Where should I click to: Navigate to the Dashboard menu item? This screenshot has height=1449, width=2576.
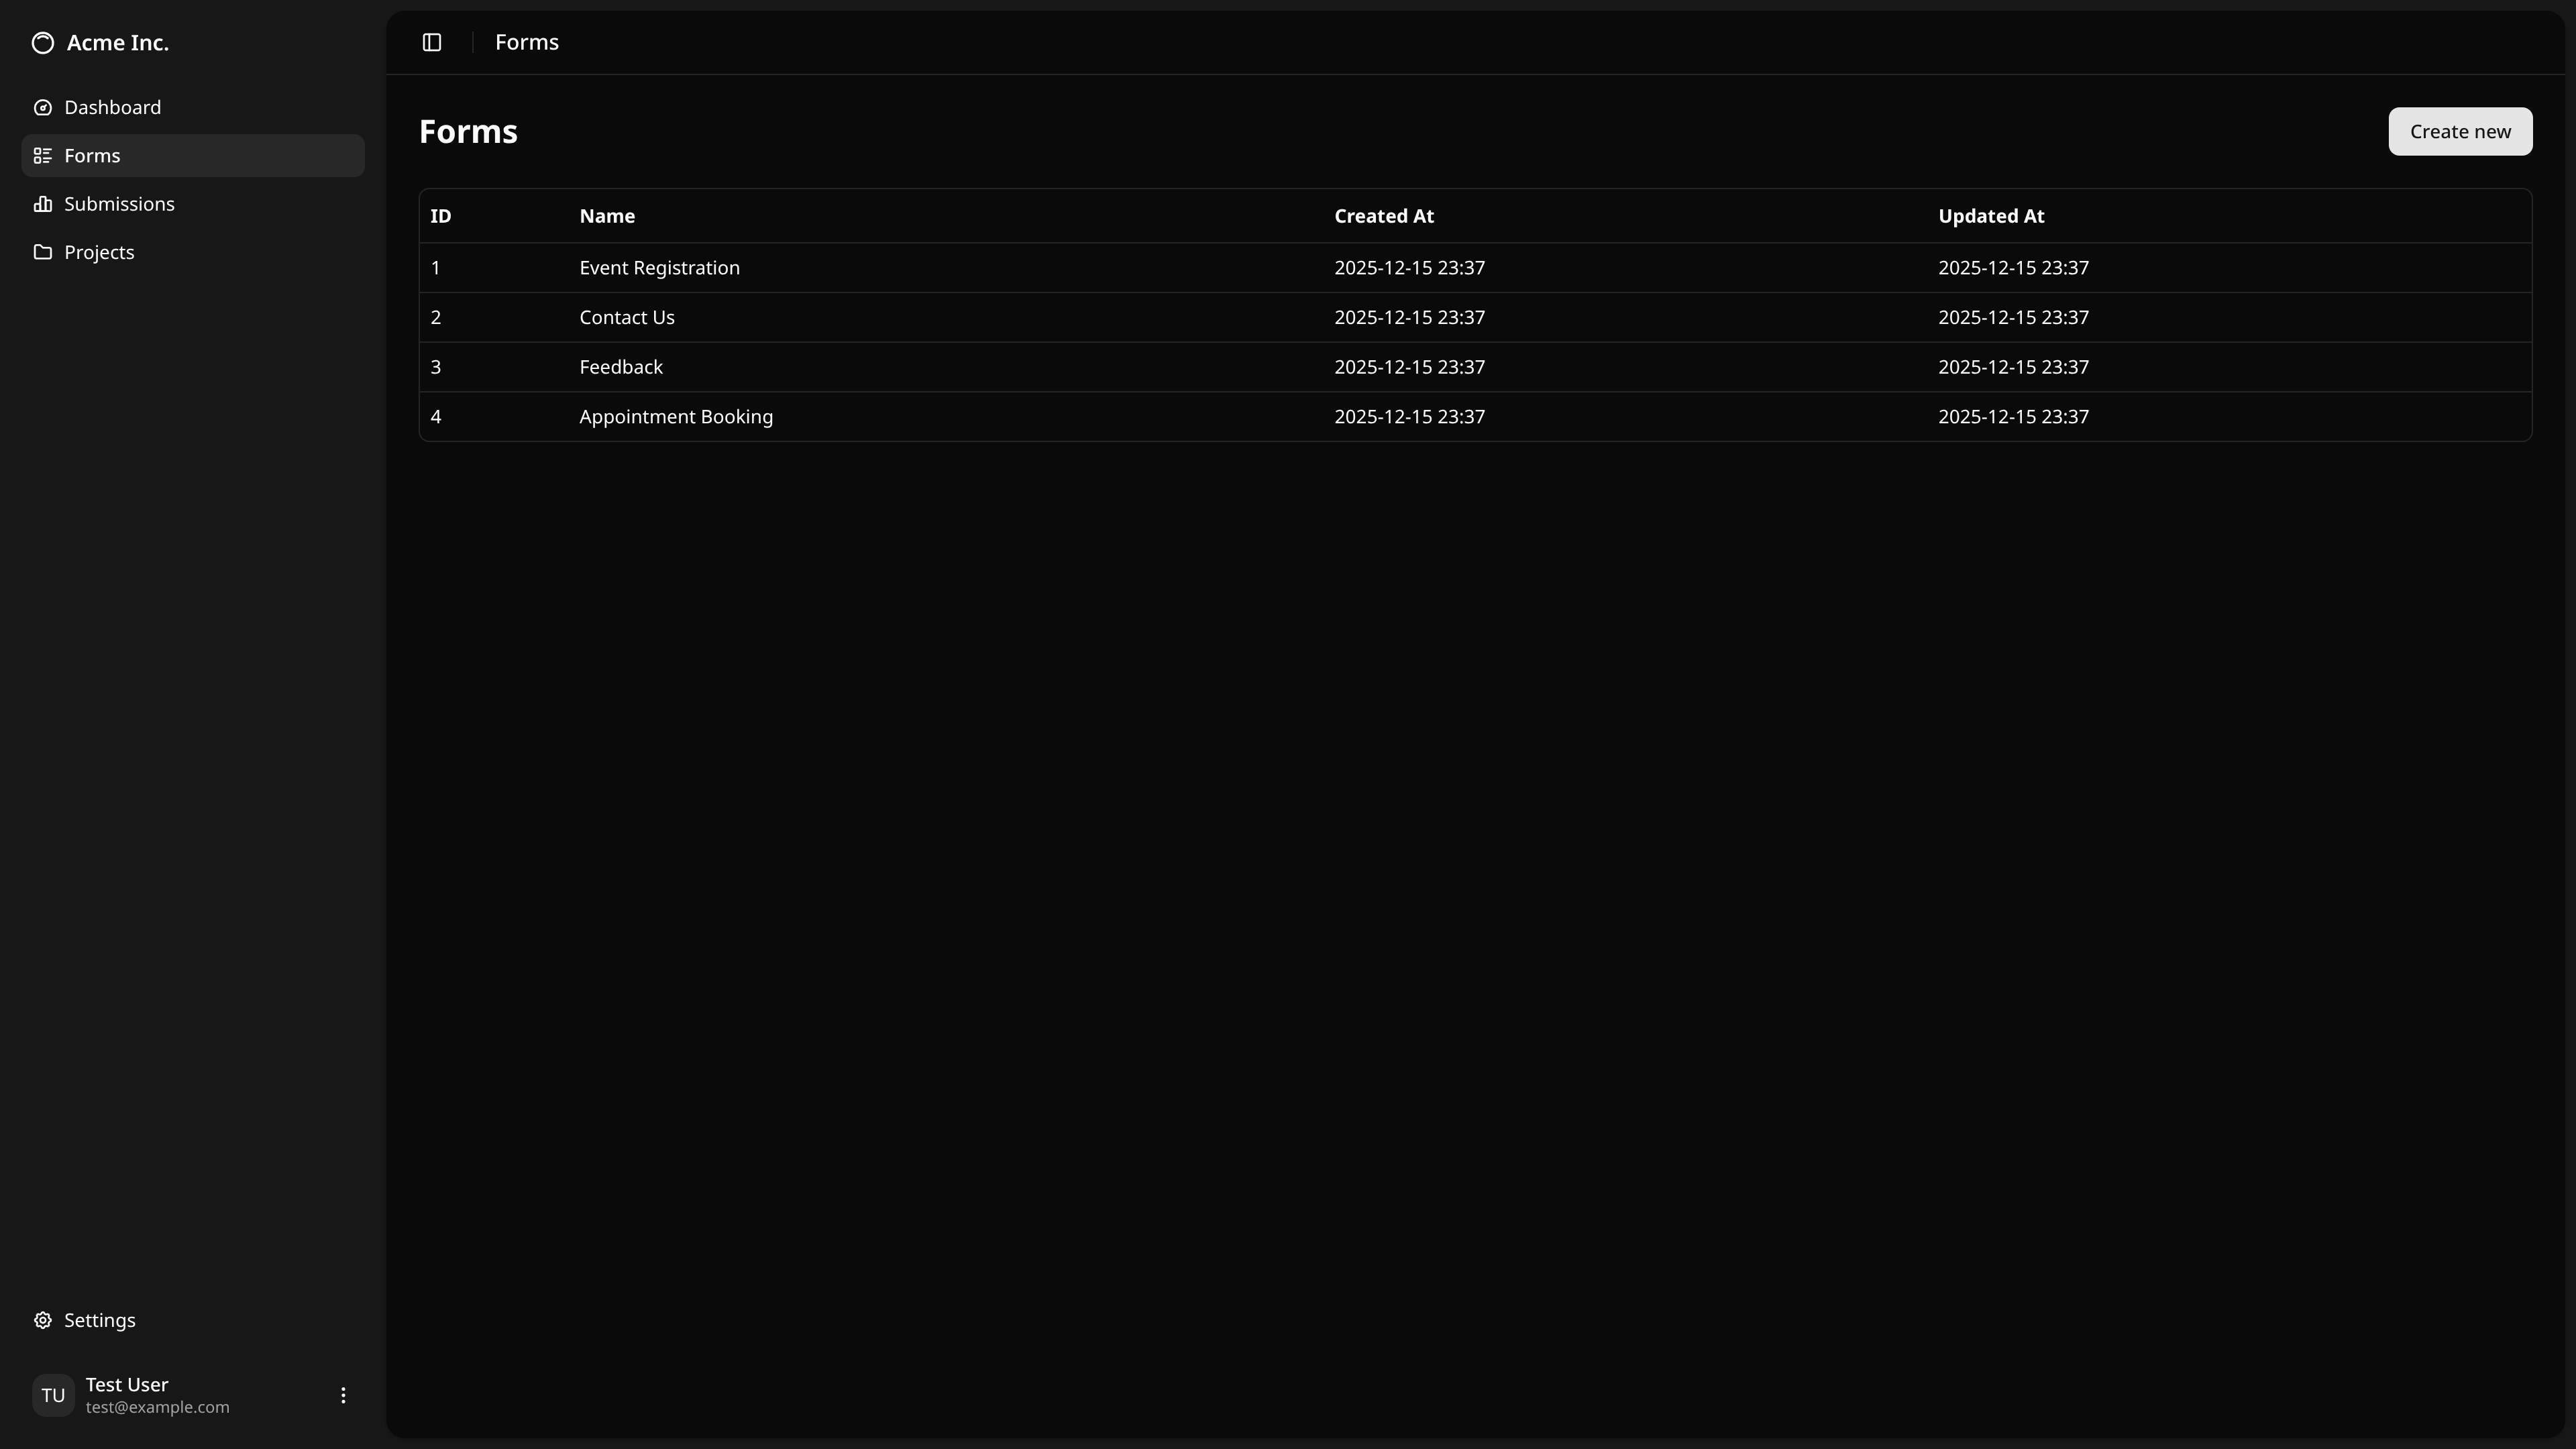[x=111, y=107]
